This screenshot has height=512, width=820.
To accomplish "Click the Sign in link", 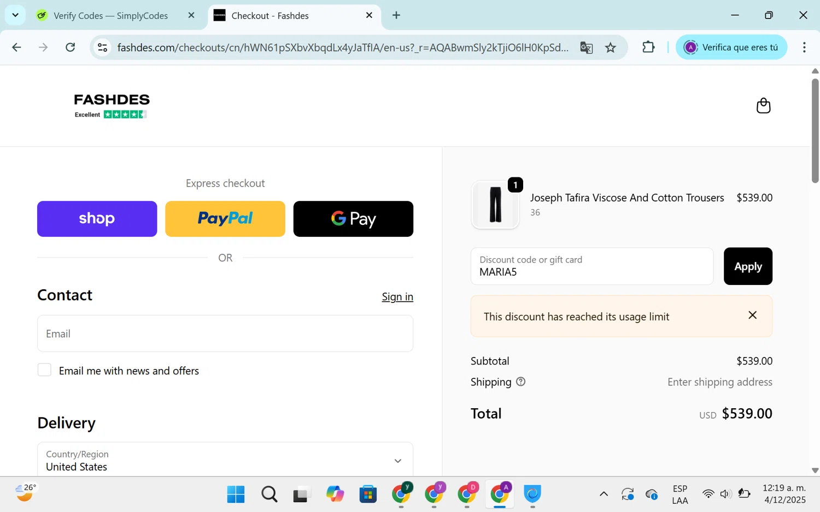I will [397, 297].
